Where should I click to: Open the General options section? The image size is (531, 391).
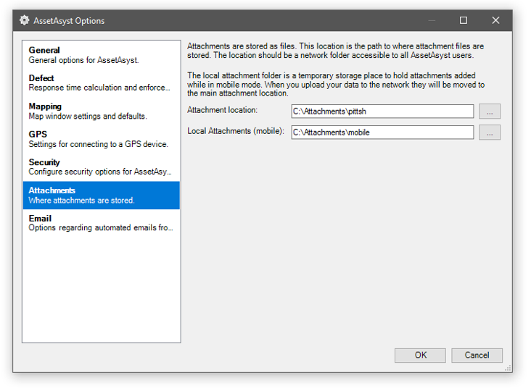(101, 55)
